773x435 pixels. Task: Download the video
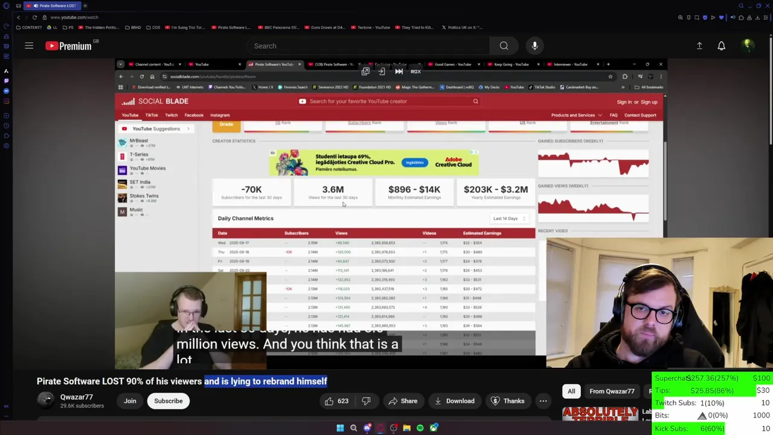click(454, 401)
